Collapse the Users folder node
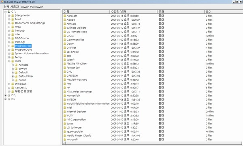 point(9,61)
